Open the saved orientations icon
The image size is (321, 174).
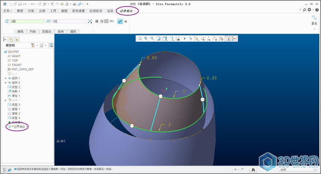tap(171, 38)
